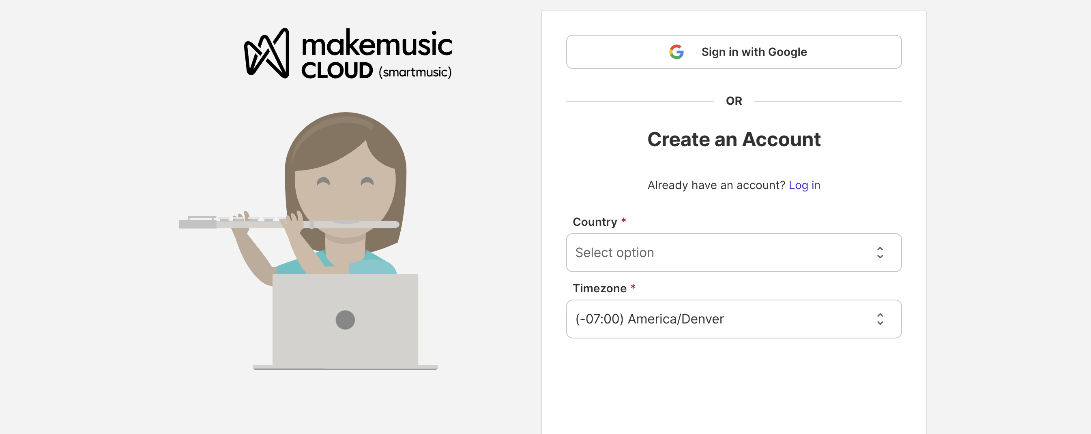
Task: Click the gray circle on the laptop
Action: coord(345,320)
